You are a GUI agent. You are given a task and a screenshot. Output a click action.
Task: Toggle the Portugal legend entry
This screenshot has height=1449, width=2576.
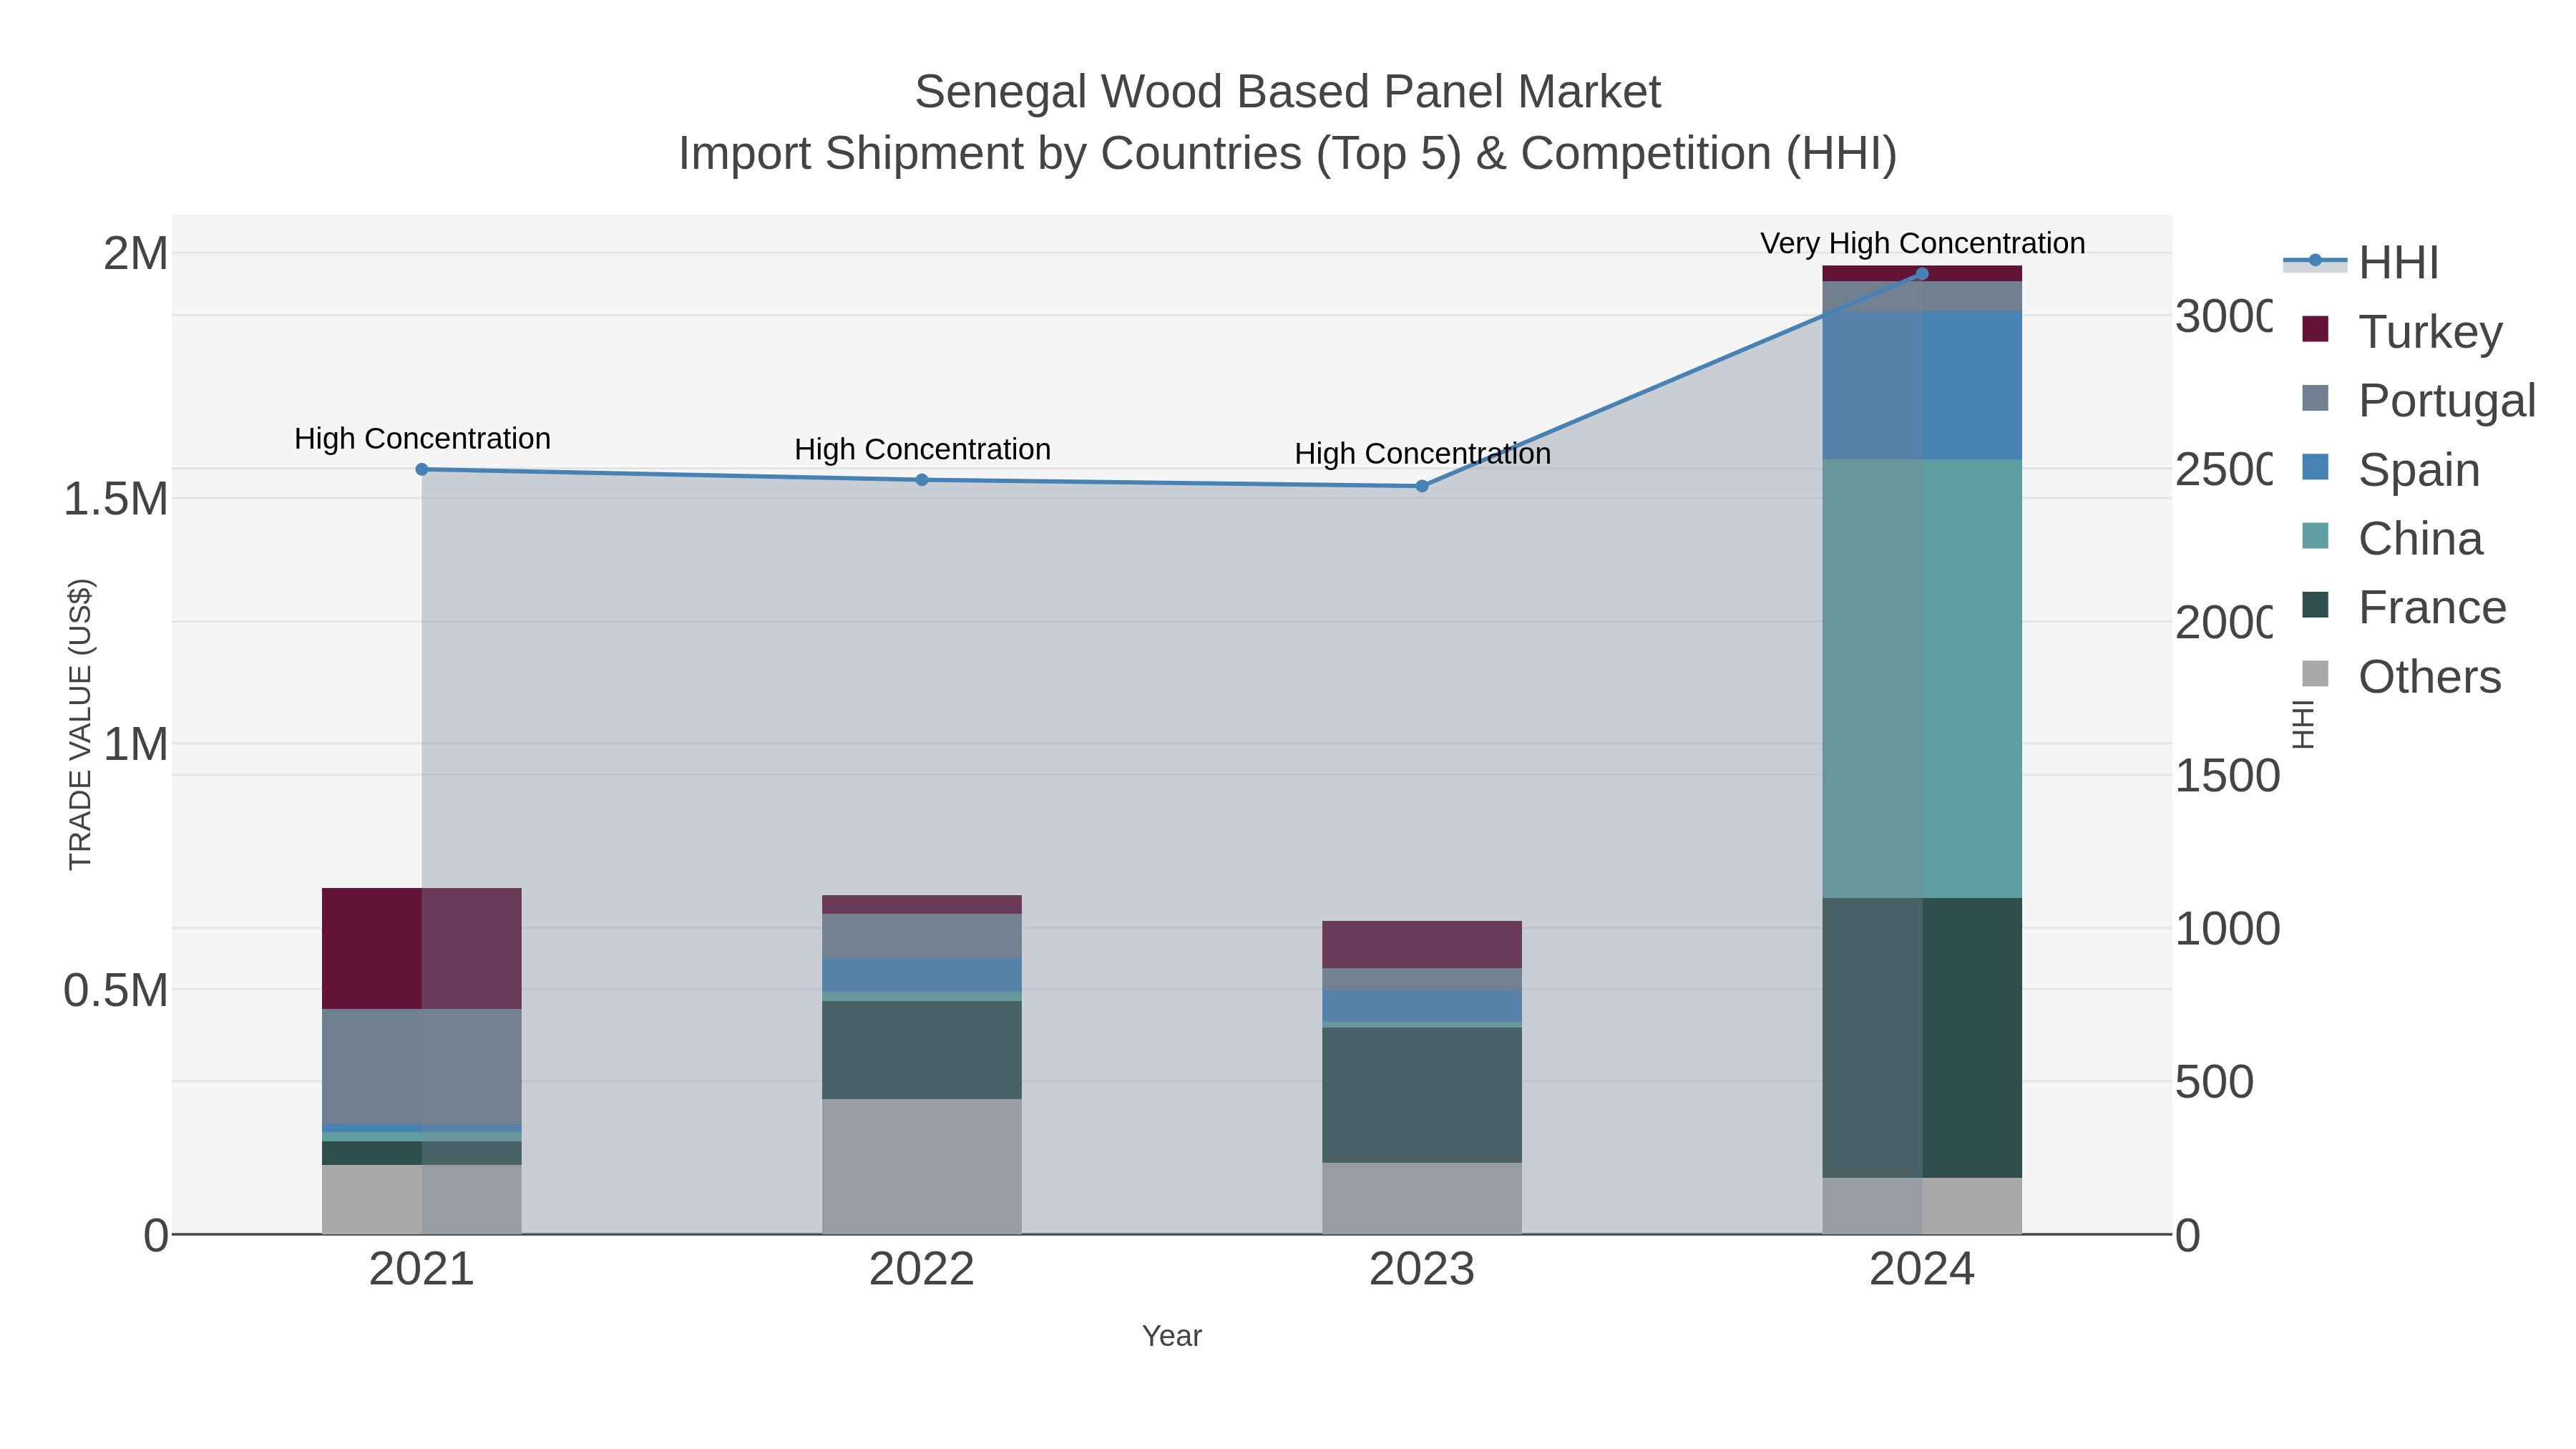click(x=2419, y=400)
